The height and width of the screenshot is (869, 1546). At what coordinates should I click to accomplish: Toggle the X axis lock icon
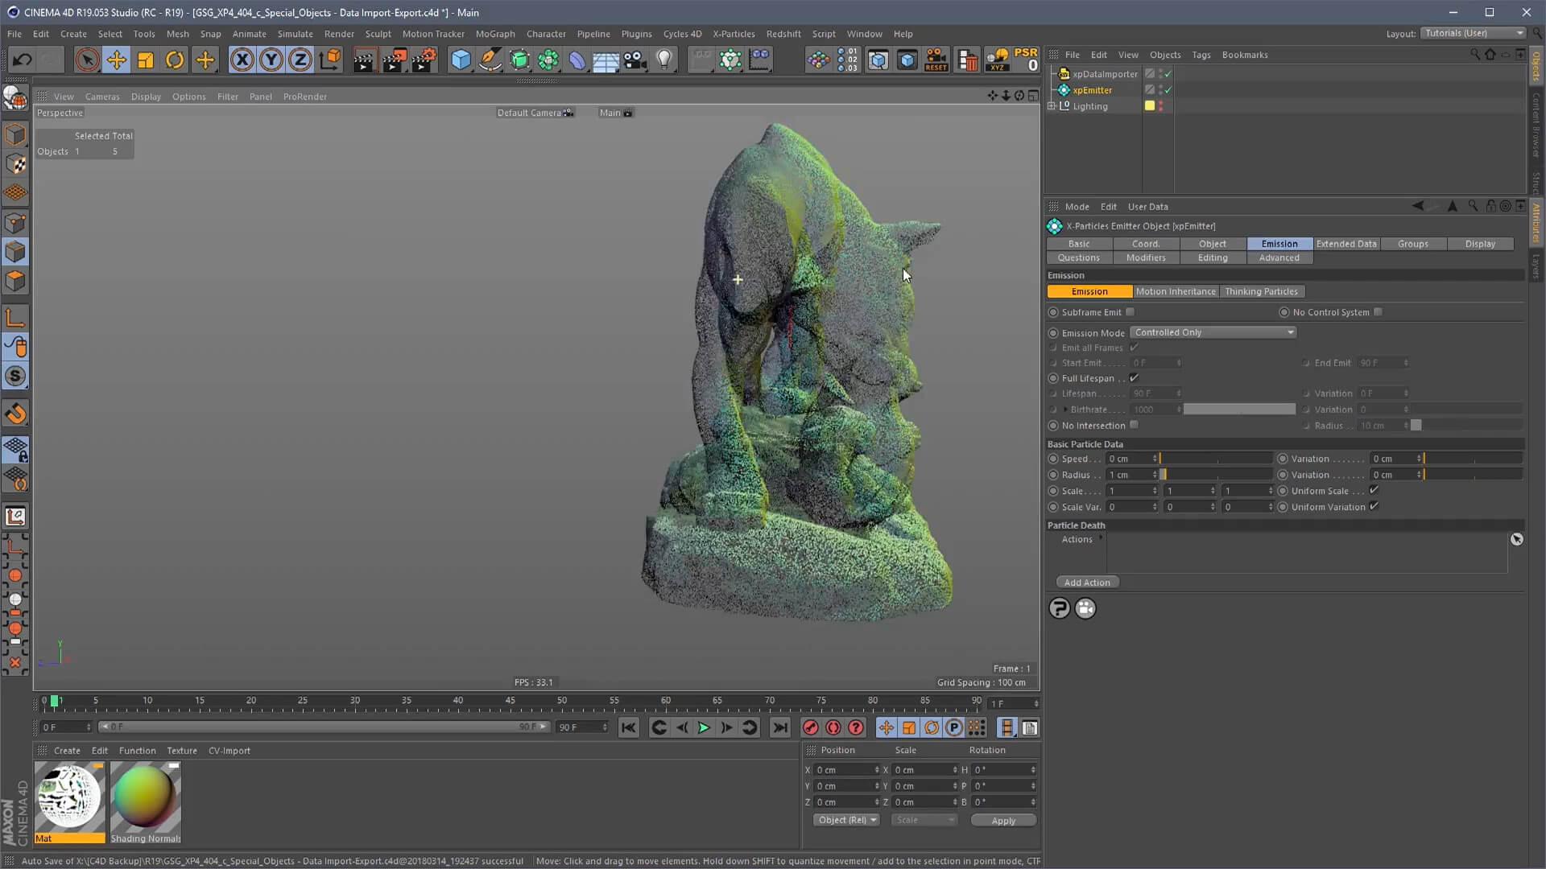coord(242,60)
